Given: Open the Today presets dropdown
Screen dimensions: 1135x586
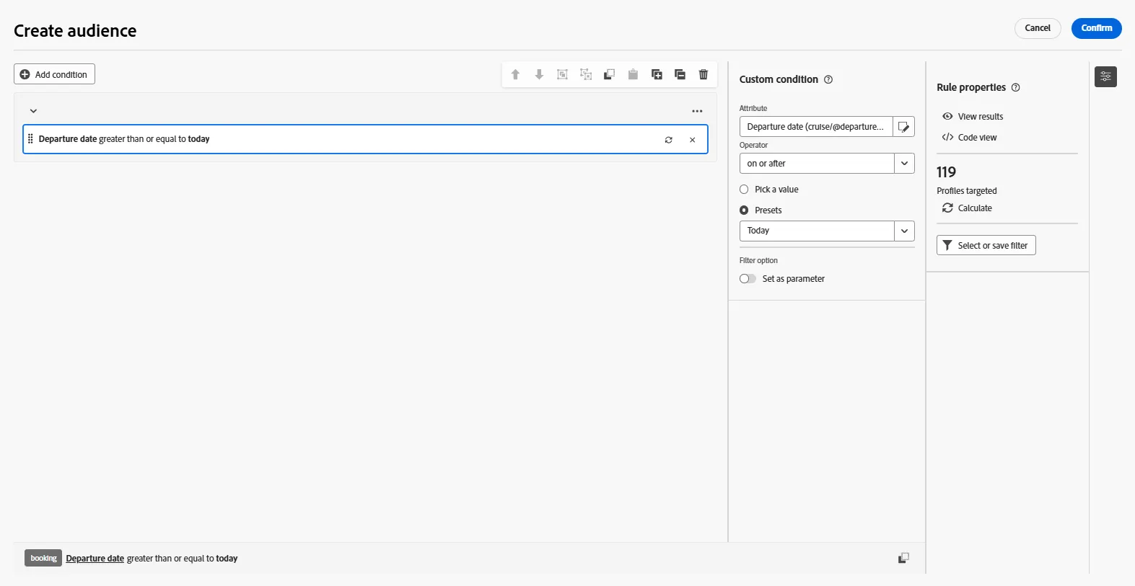Looking at the screenshot, I should pyautogui.click(x=827, y=231).
